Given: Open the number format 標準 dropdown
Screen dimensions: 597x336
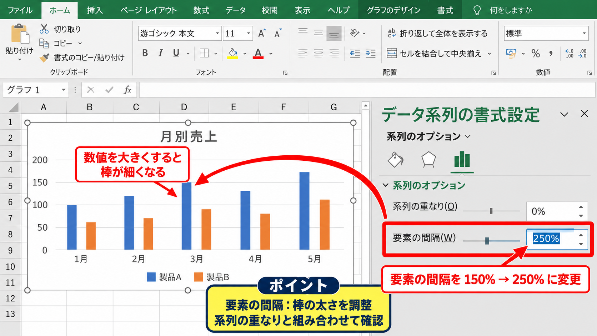Looking at the screenshot, I should coord(584,34).
